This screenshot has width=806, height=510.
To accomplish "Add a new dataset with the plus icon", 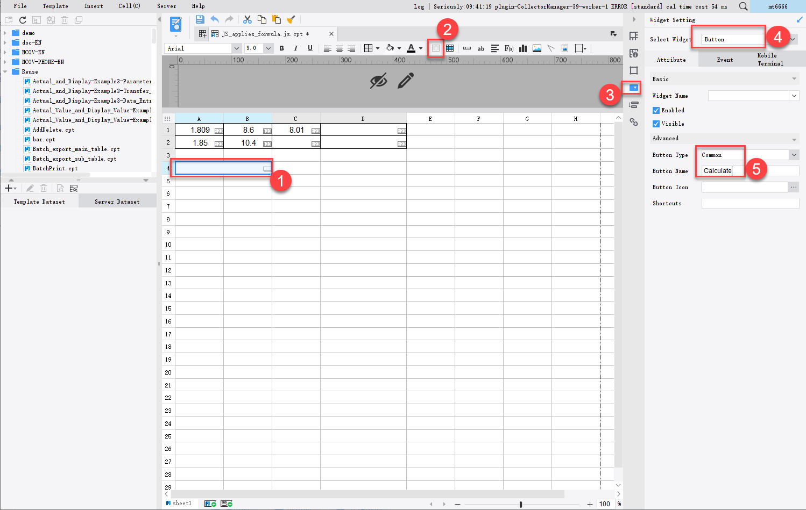I will (9, 188).
